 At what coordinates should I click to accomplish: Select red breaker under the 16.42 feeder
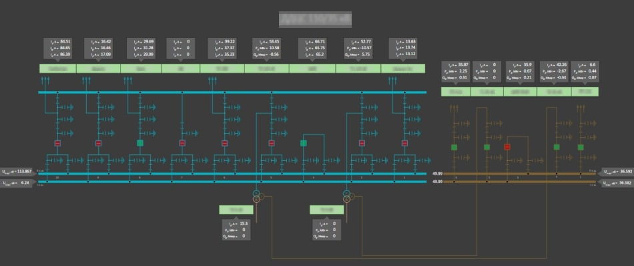coord(99,143)
